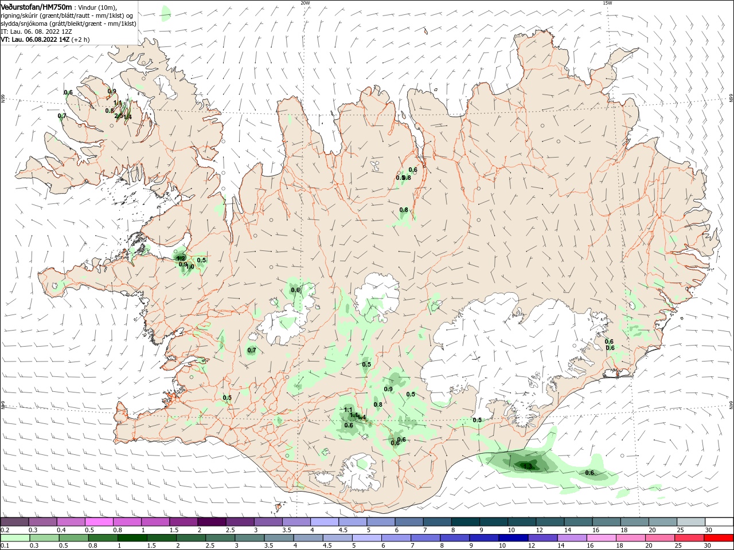Click the dark teal swatch at 9 in snow legend
The width and height of the screenshot is (734, 550).
point(494,522)
